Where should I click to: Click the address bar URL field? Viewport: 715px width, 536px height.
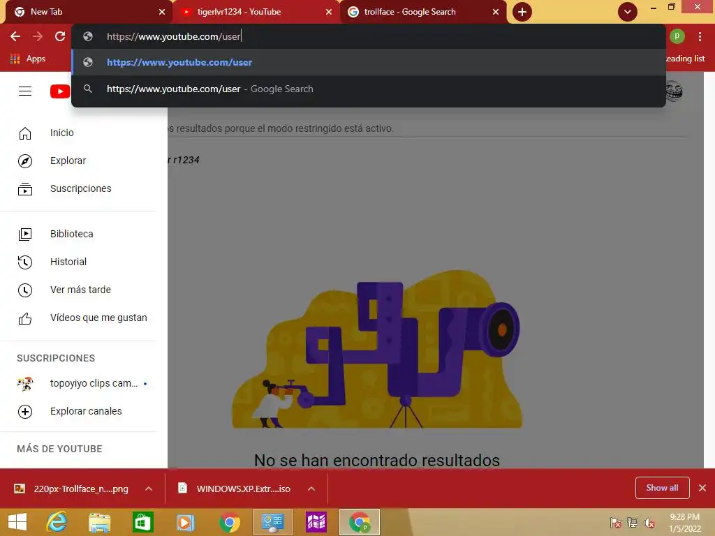[369, 36]
